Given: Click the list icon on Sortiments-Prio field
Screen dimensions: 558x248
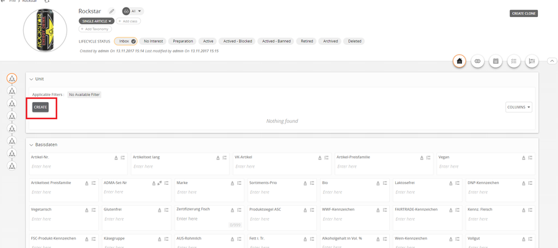Looking at the screenshot, I should pos(312,183).
